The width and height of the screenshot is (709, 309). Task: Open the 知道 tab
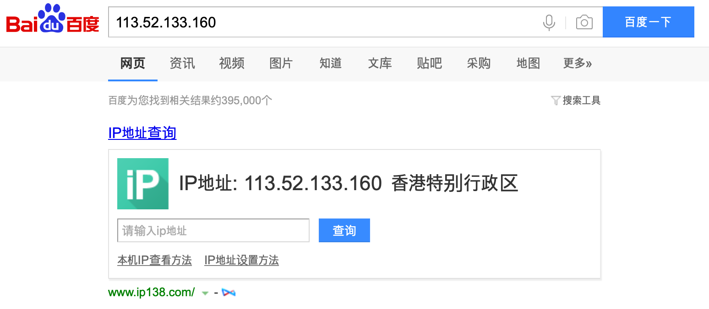(331, 63)
